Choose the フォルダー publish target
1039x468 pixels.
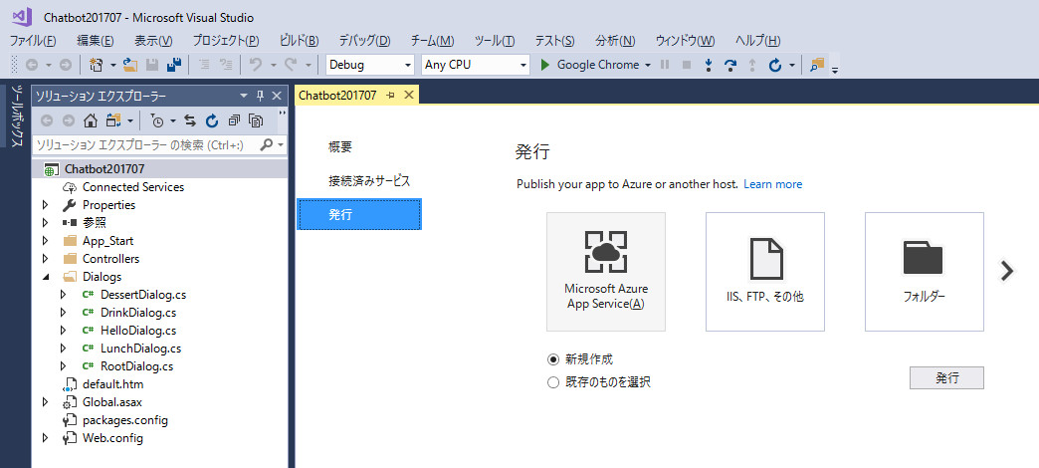[x=924, y=272]
